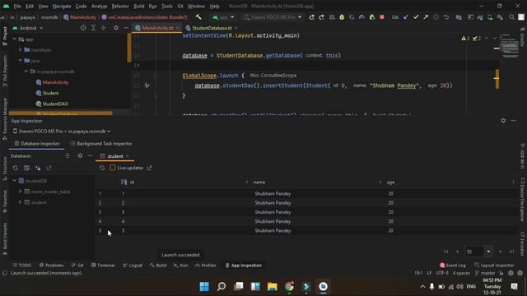Viewport: 527px width, 296px height.
Task: Collapse the studentDB database node
Action: [15, 181]
